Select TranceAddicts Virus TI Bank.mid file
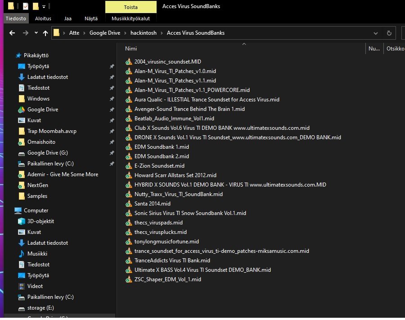The image size is (405, 320). coord(172,261)
